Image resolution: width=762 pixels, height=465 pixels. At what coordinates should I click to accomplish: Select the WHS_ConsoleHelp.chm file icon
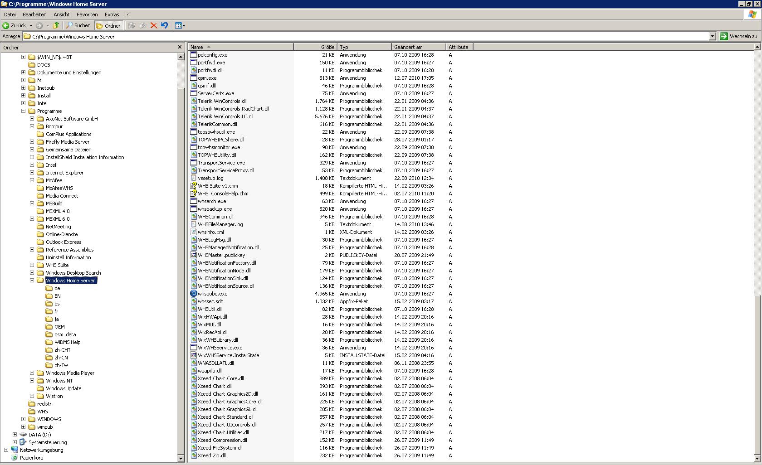pos(194,194)
